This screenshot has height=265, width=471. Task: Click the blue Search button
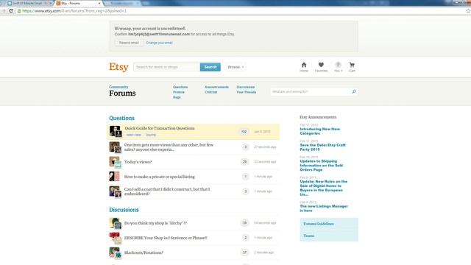point(210,67)
